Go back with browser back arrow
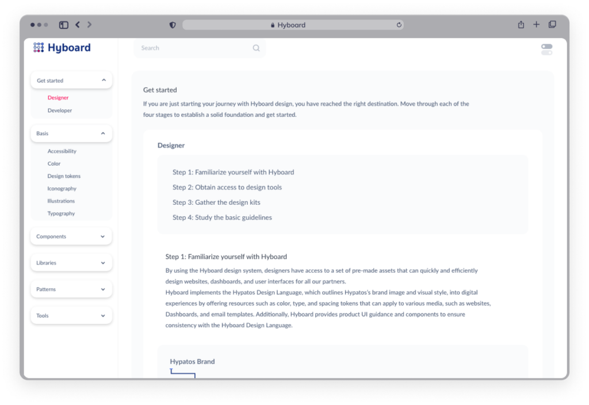The height and width of the screenshot is (405, 589). pyautogui.click(x=78, y=25)
